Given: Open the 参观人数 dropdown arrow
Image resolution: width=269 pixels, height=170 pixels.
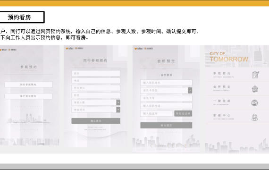Looking at the screenshot, I should (118, 102).
